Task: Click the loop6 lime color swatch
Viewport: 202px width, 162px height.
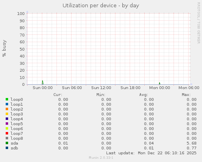Action: point(7,128)
